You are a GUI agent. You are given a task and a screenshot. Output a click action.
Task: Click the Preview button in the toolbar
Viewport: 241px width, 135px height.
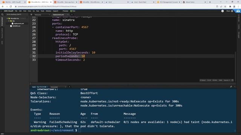click(65, 11)
